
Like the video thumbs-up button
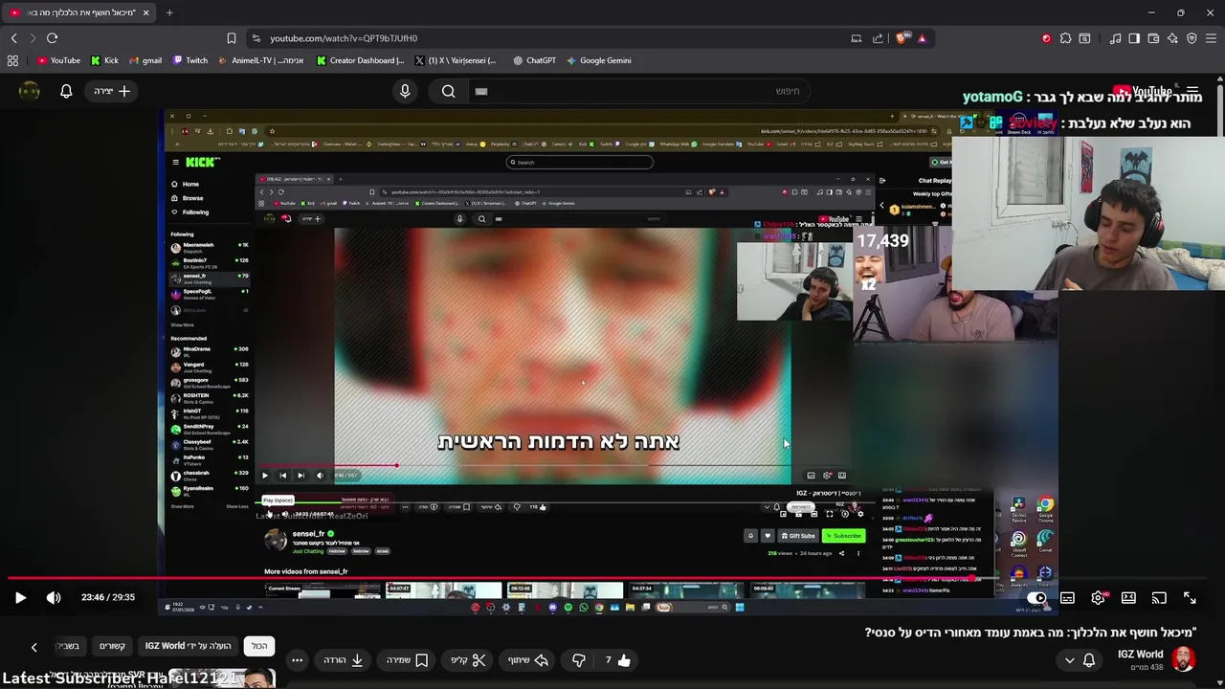(x=616, y=660)
